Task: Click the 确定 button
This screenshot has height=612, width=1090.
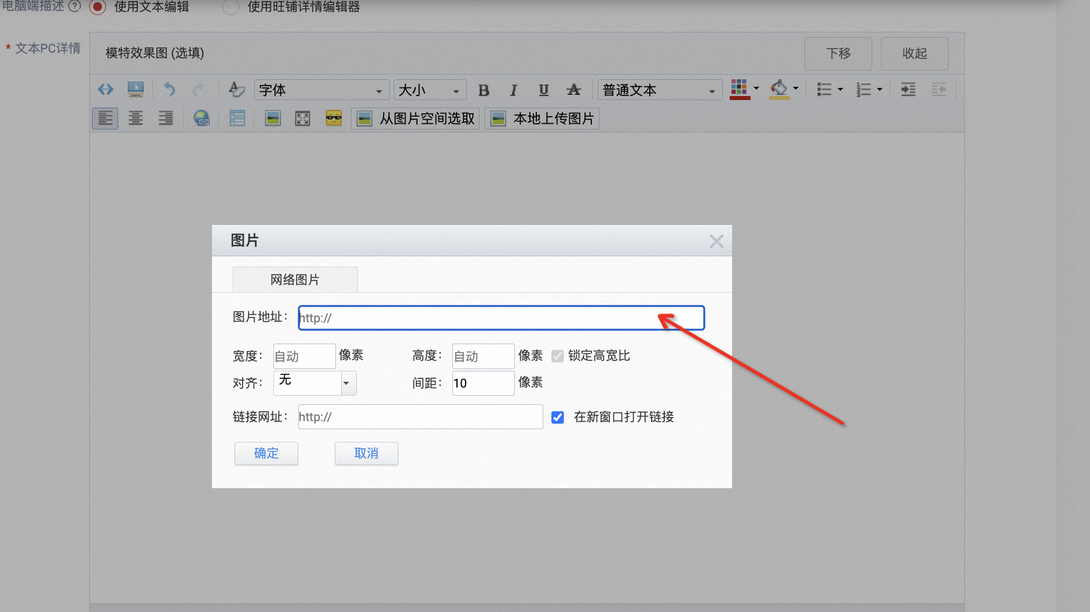Action: pyautogui.click(x=266, y=454)
